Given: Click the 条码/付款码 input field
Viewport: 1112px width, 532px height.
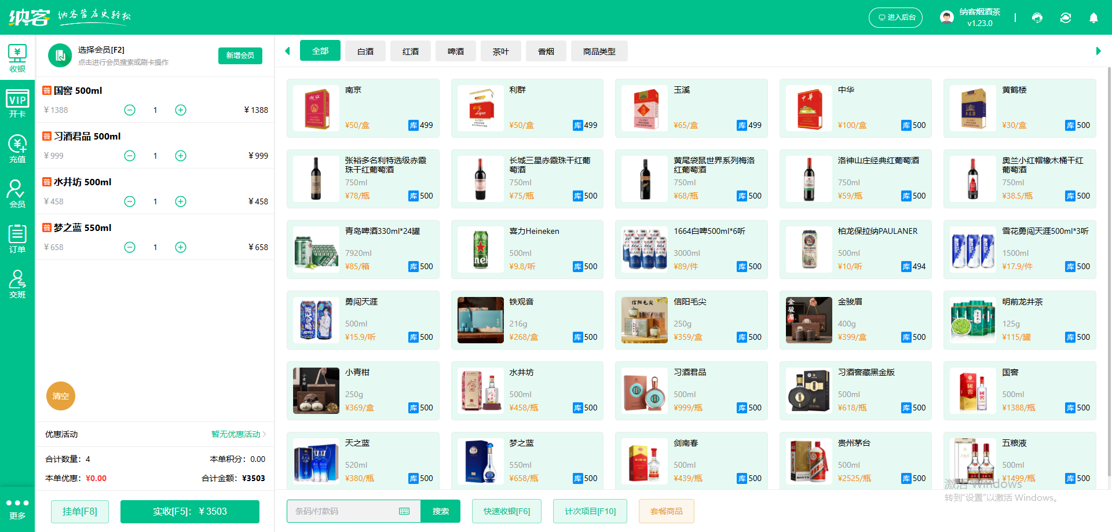Looking at the screenshot, I should tap(342, 511).
